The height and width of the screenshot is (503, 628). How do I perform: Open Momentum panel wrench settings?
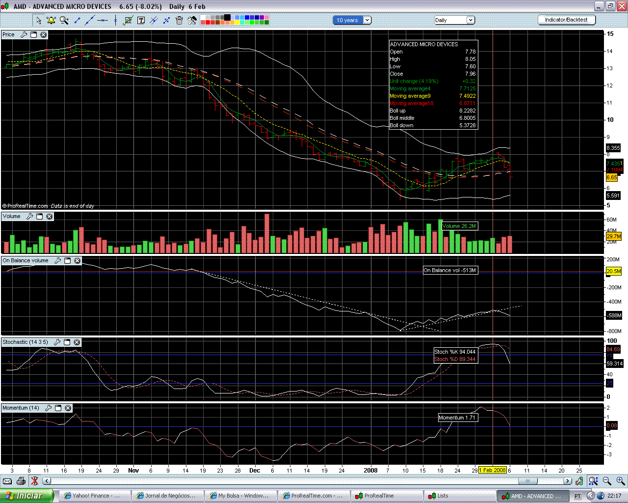[48, 408]
